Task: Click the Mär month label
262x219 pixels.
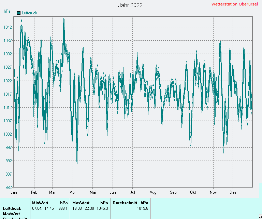Action: pyautogui.click(x=52, y=192)
